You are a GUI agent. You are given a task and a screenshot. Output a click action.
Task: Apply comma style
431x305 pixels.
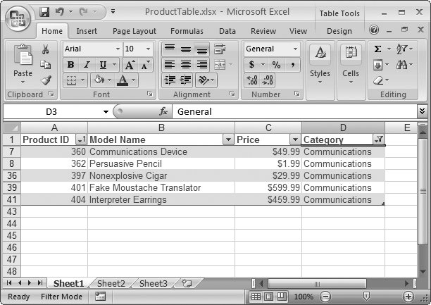pos(292,65)
